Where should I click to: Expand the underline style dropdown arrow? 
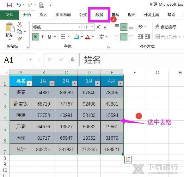(x=55, y=37)
